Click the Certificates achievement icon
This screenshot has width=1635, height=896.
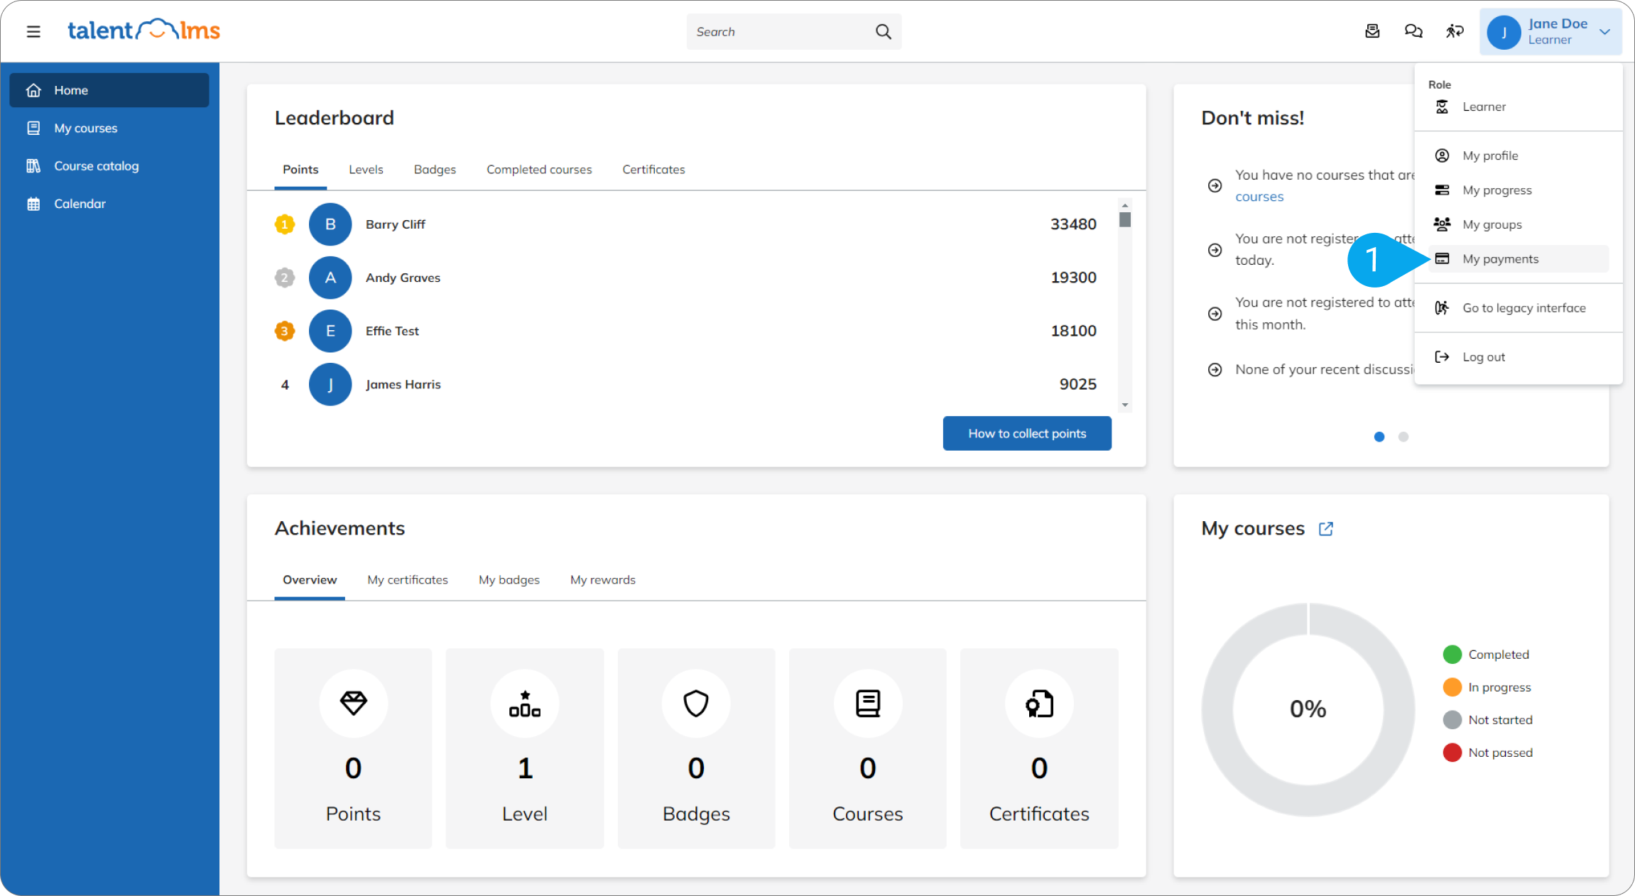click(x=1039, y=704)
